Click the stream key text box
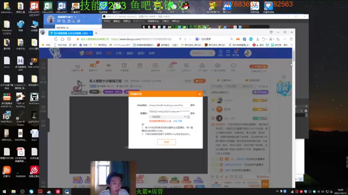Screen dimensions: 348x195 click(x=169, y=112)
